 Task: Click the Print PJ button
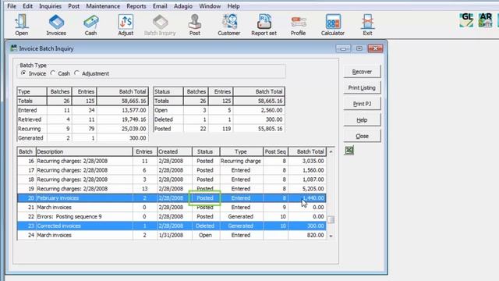click(x=362, y=104)
